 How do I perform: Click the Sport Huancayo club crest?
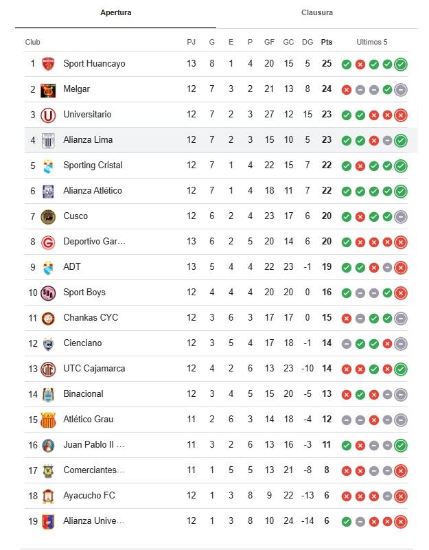pos(49,65)
